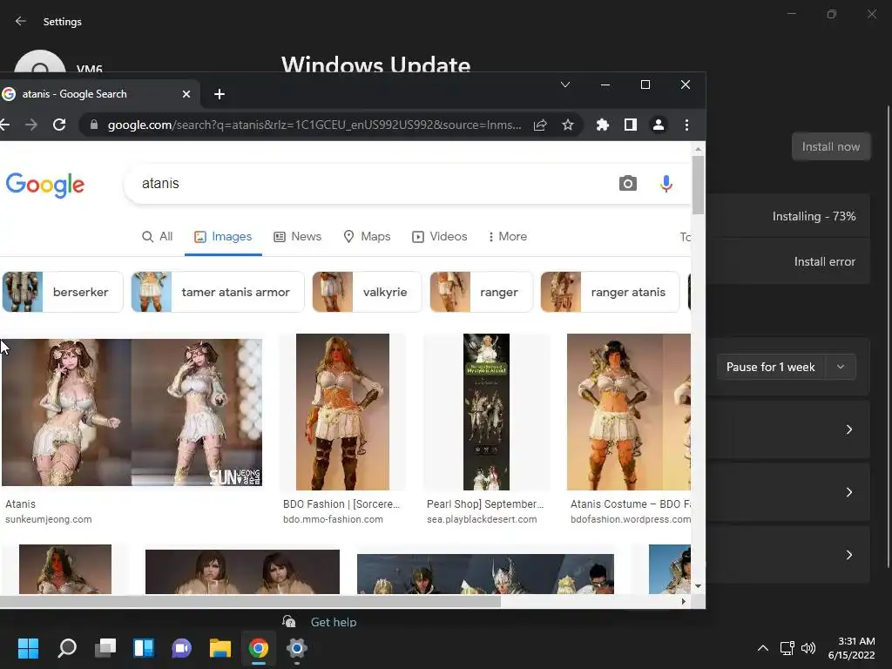The image size is (892, 669).
Task: Toggle the Chrome side panel icon
Action: click(x=631, y=125)
